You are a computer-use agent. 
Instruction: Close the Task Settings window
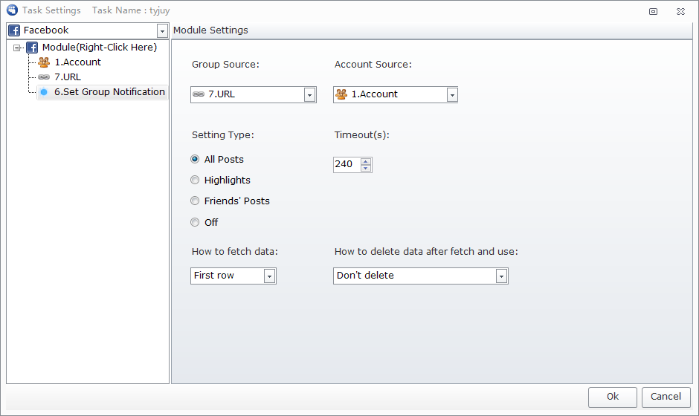680,11
